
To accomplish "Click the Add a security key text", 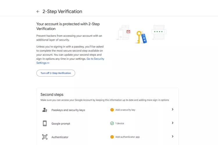I will pyautogui.click(x=125, y=110).
